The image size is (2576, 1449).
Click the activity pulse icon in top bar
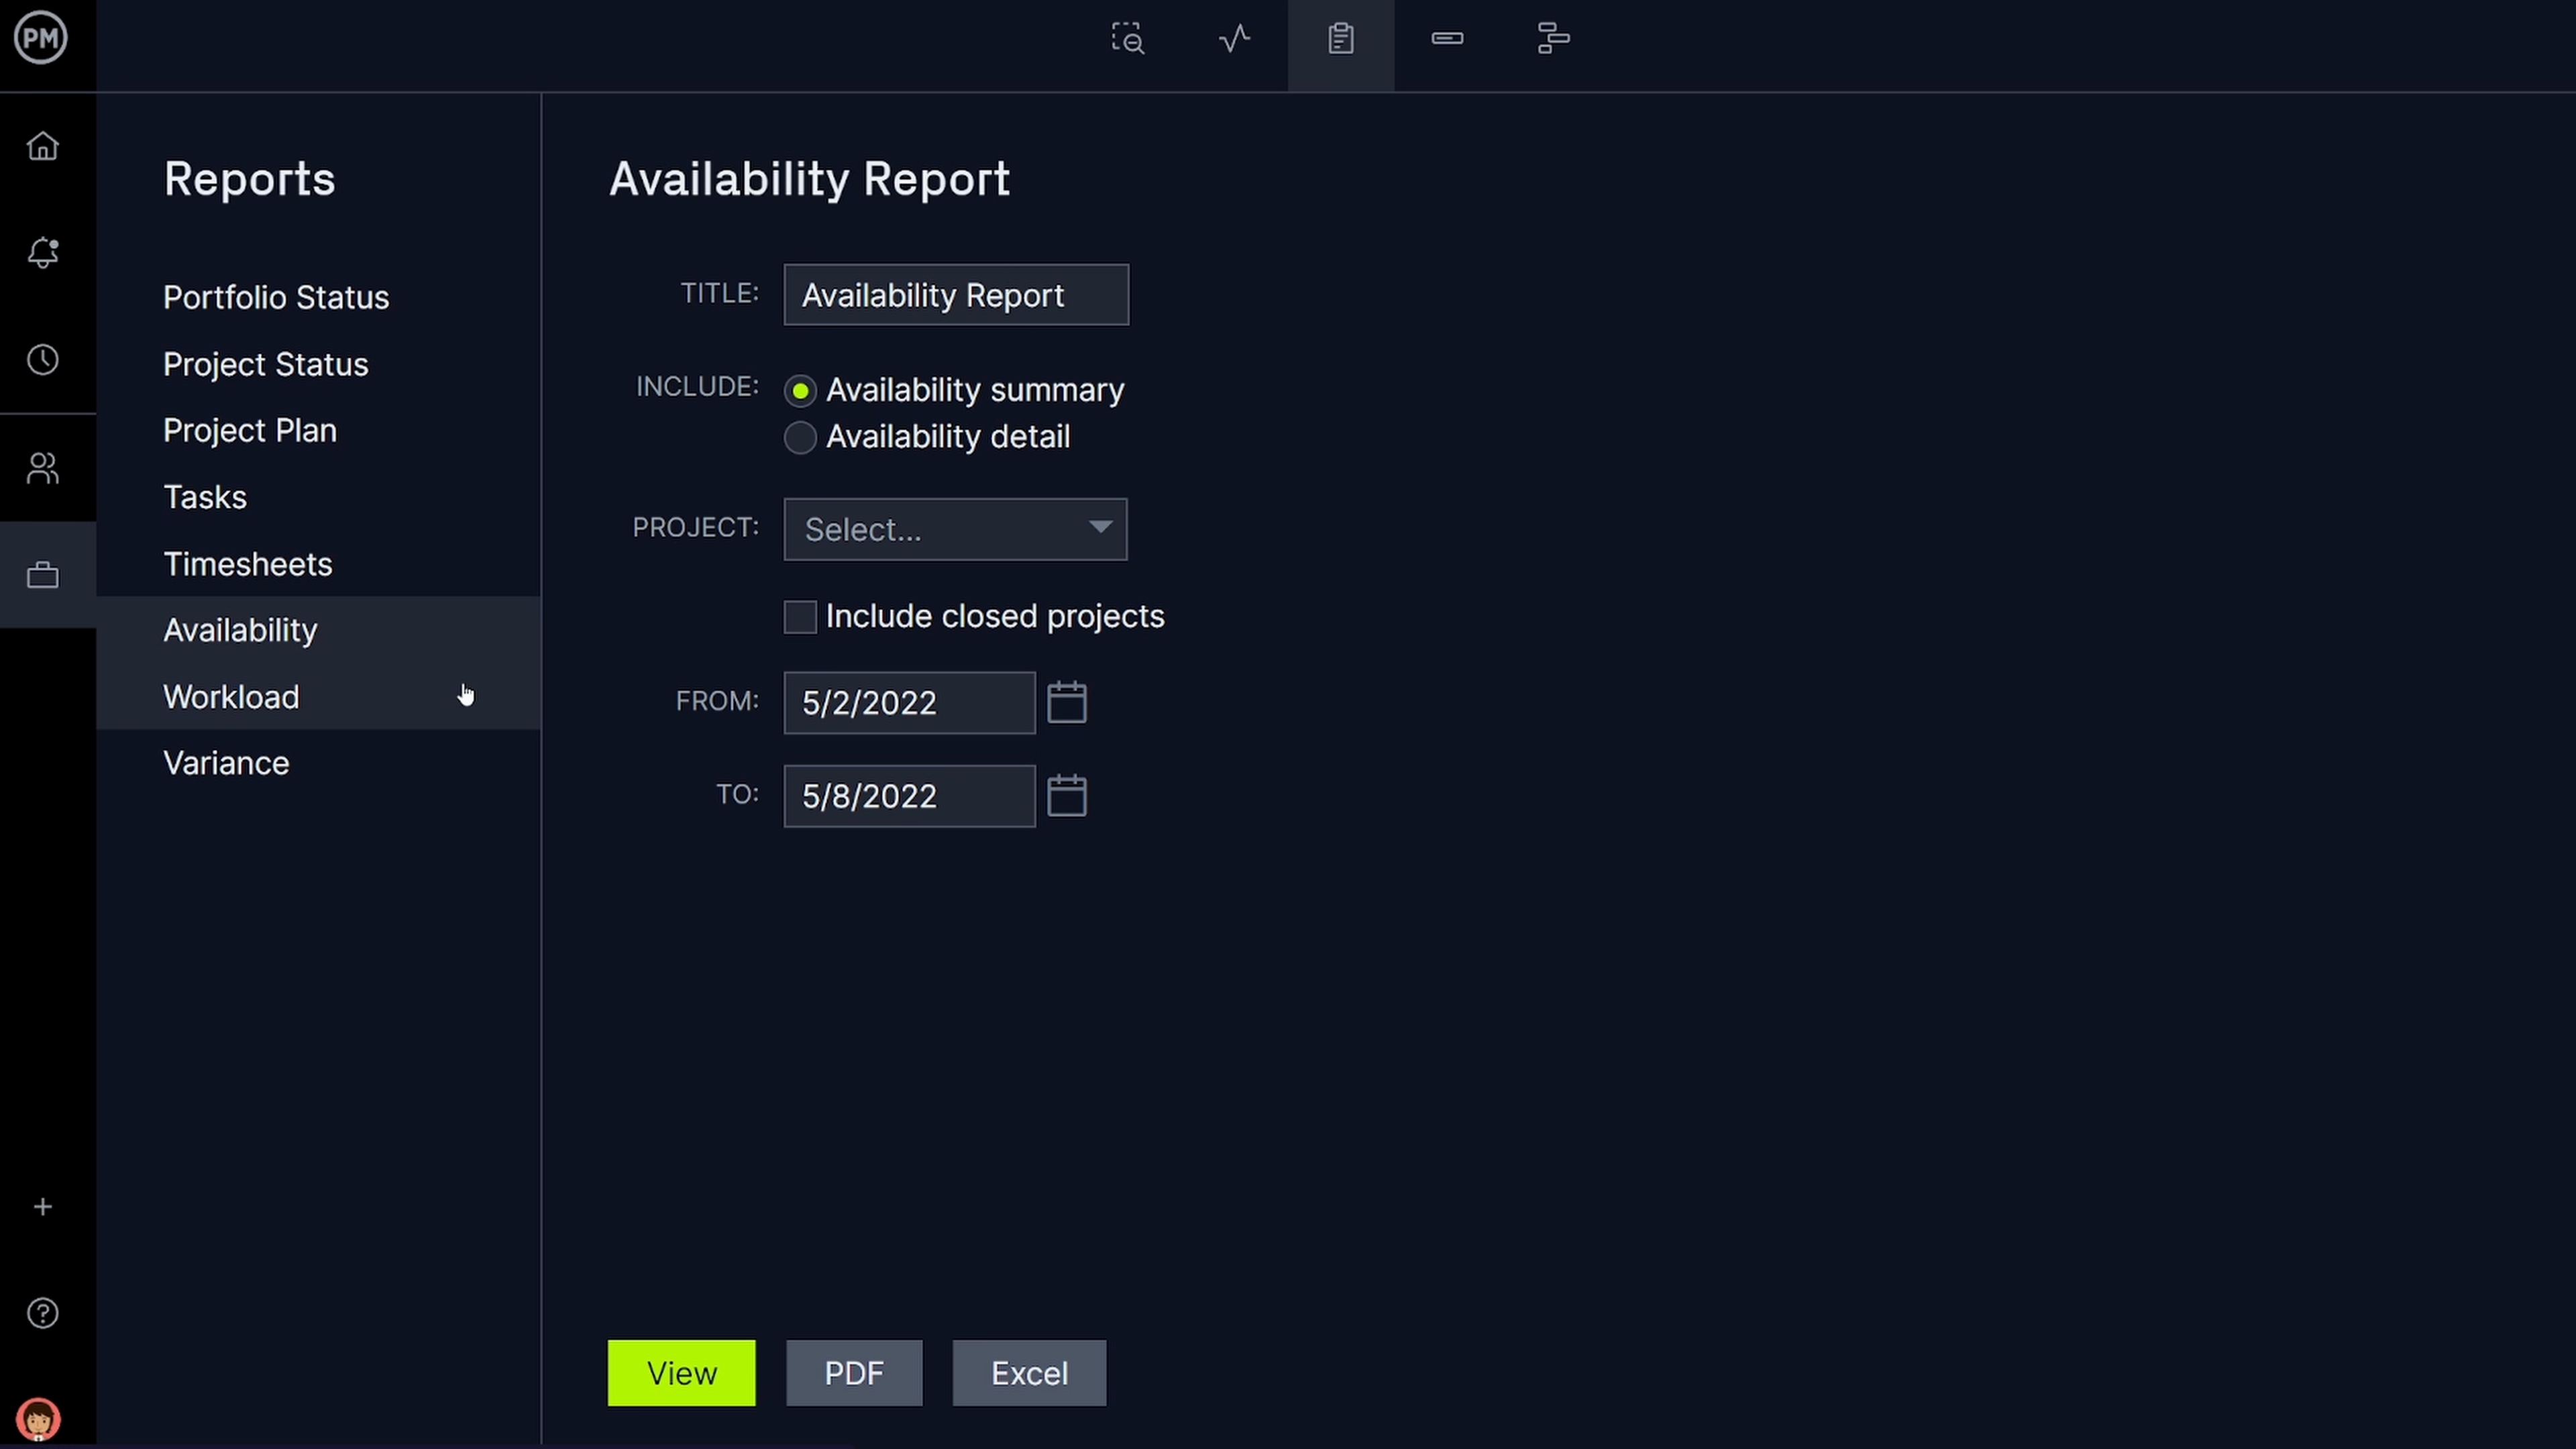tap(1234, 39)
